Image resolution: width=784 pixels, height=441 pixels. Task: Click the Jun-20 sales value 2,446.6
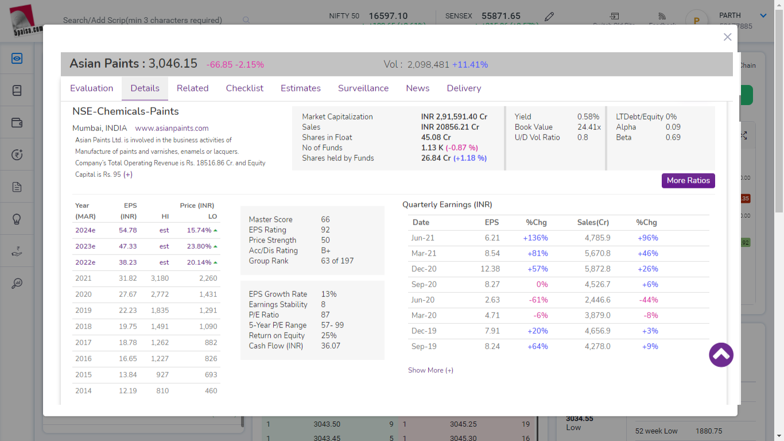(597, 300)
